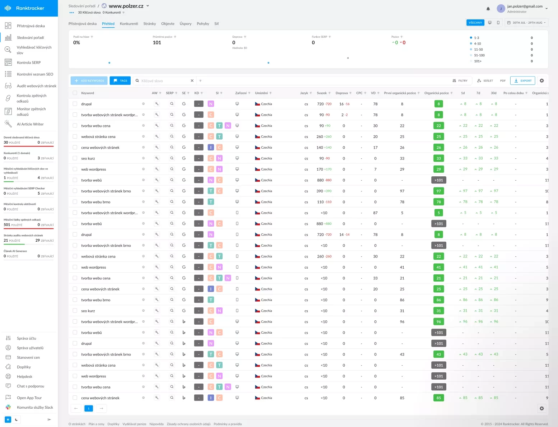558x427 pixels.
Task: Click the TAGS button
Action: 120,81
